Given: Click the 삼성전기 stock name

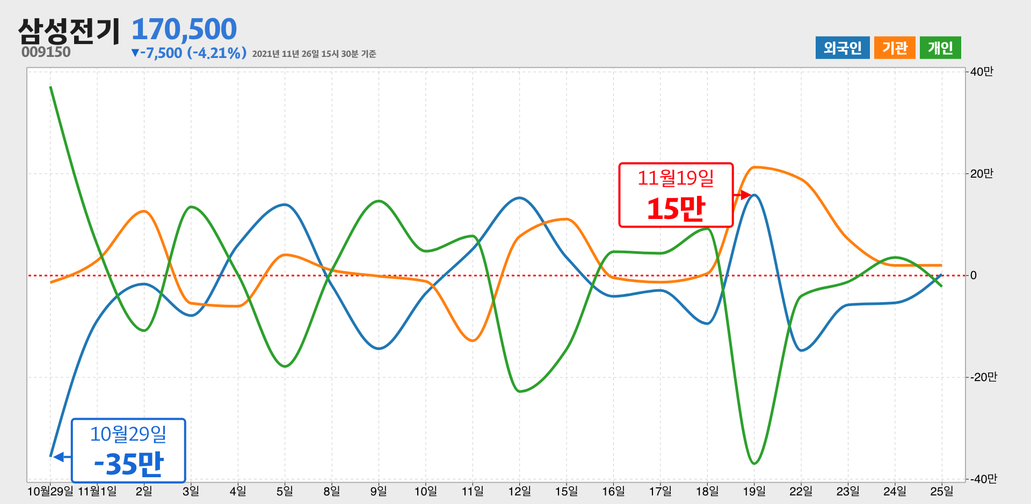Looking at the screenshot, I should 69,31.
